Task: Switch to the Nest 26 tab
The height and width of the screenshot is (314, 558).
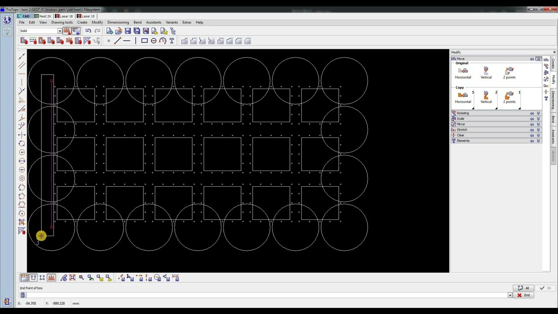Action: [43, 16]
